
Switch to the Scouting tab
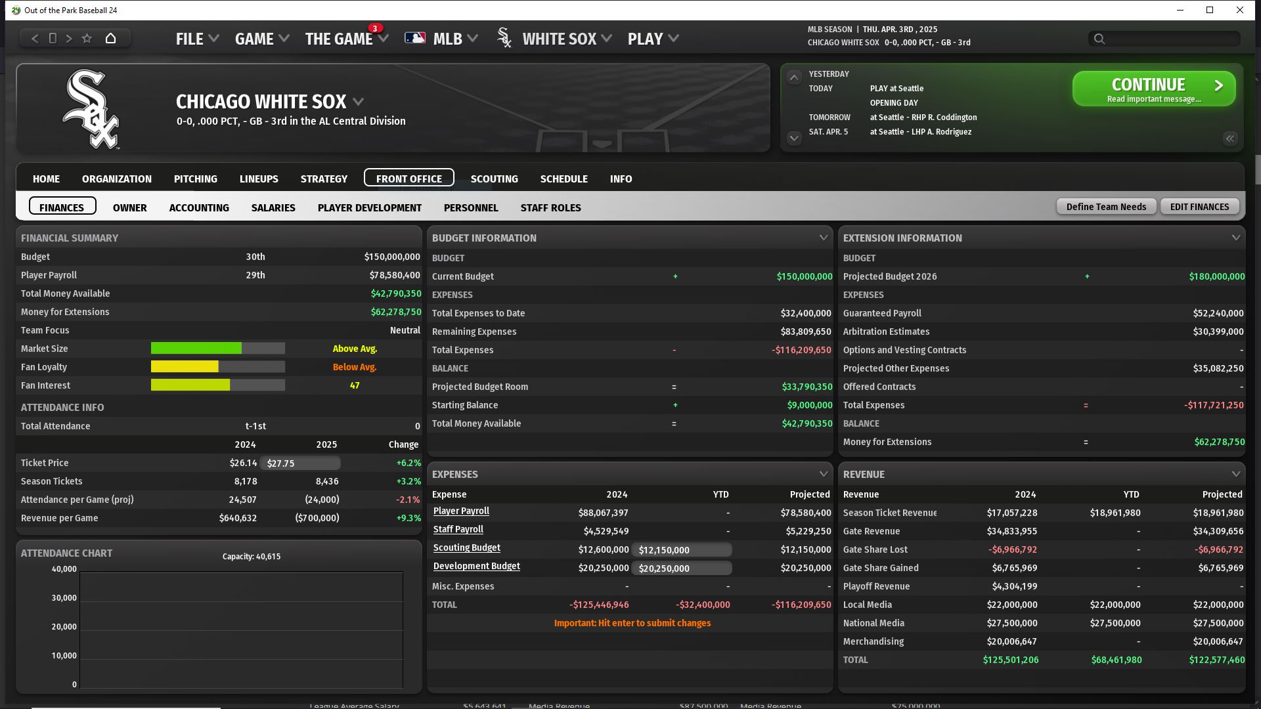[x=494, y=179]
